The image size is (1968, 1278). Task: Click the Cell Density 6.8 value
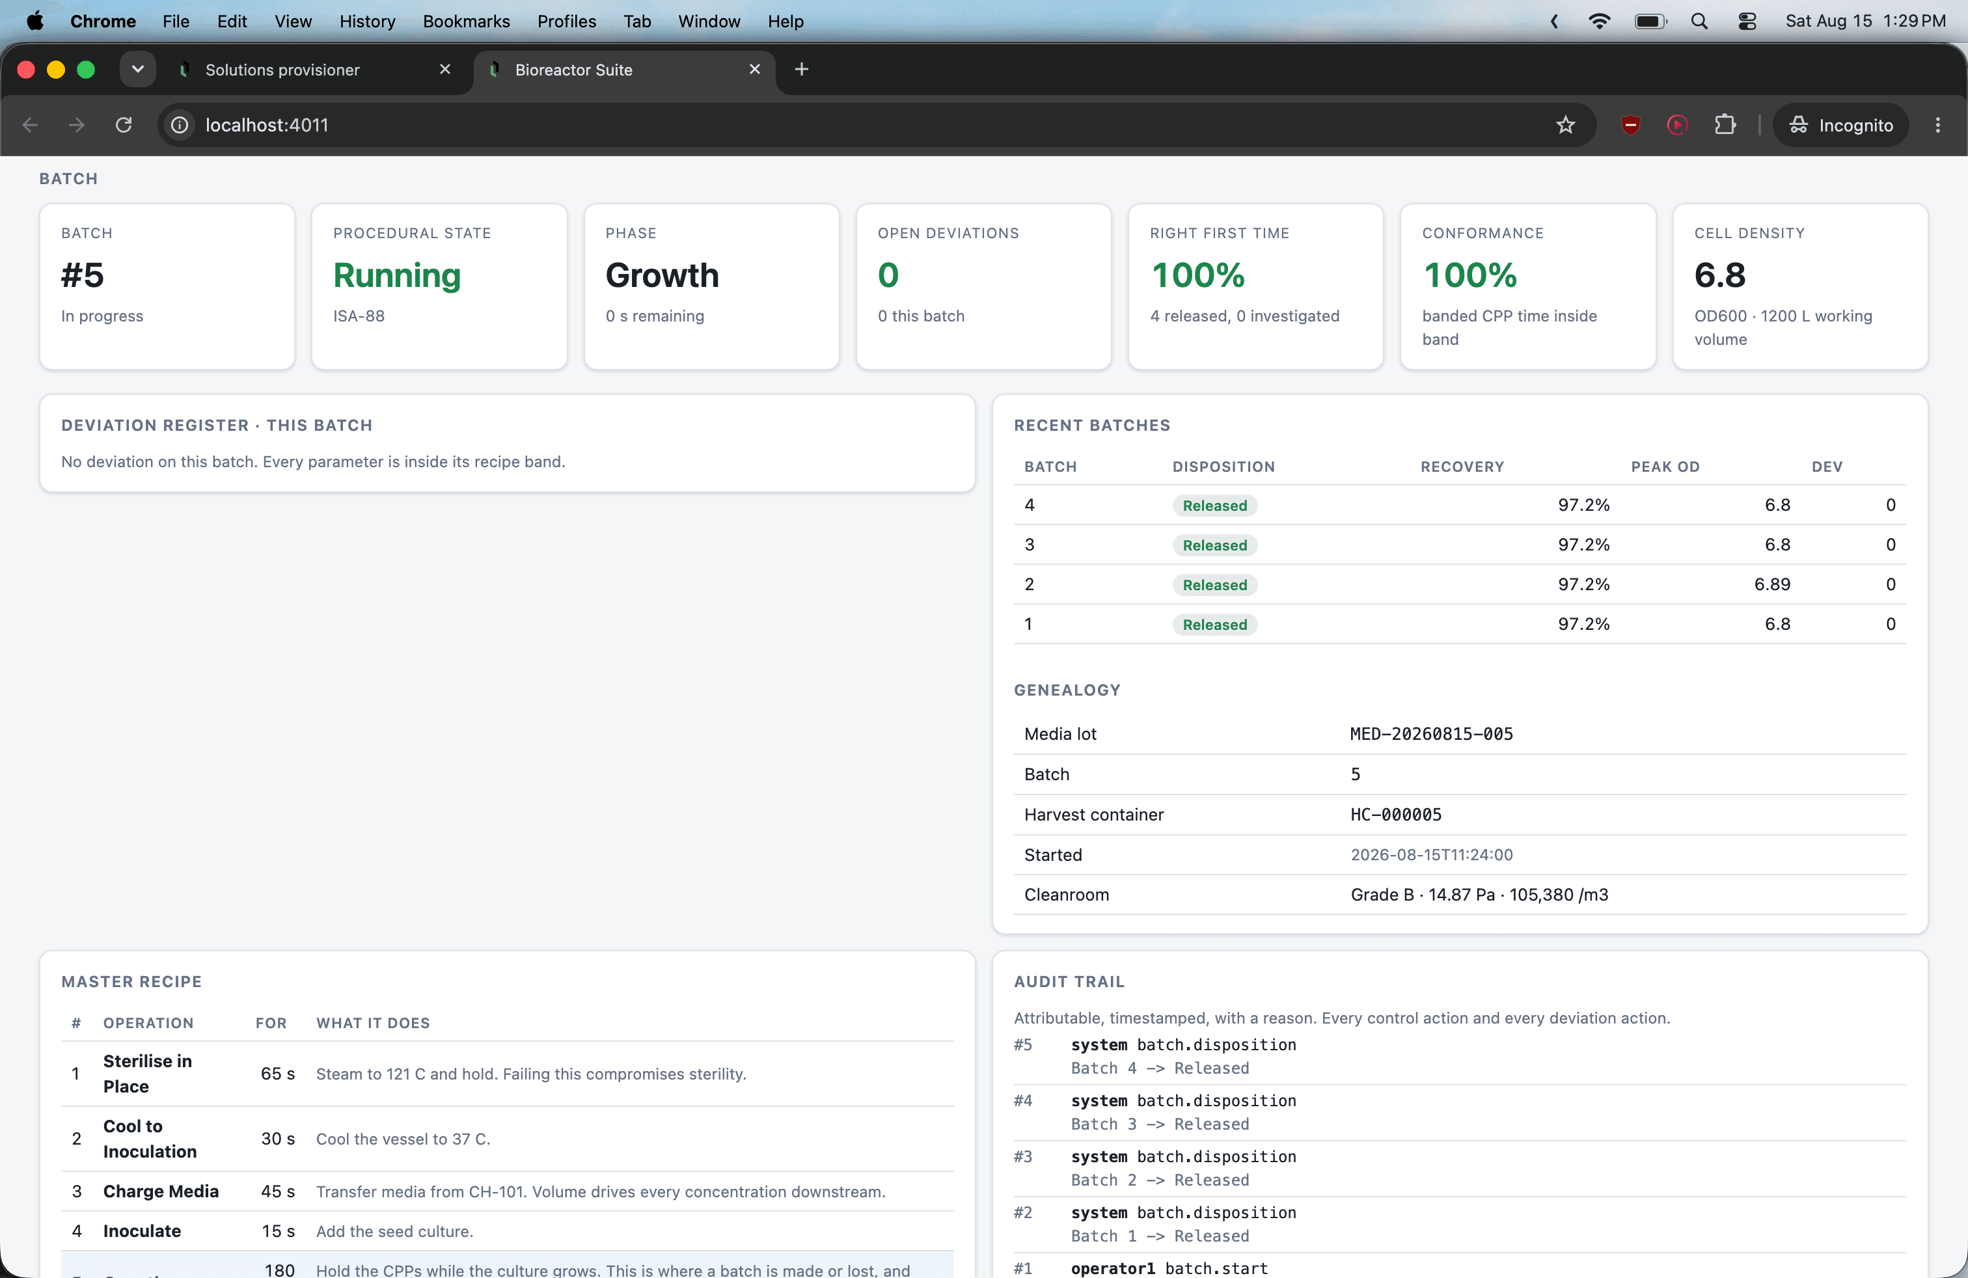(1719, 275)
